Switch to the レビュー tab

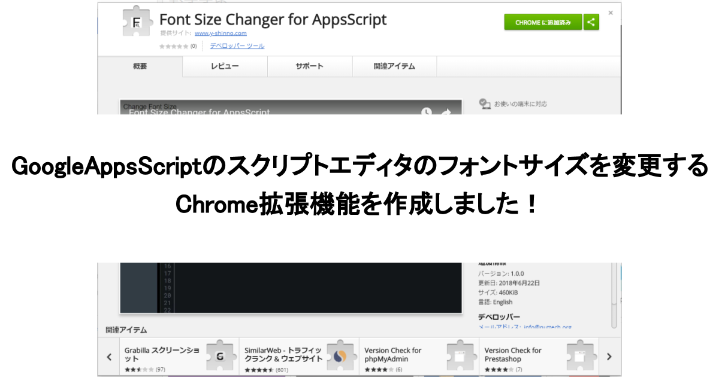225,66
